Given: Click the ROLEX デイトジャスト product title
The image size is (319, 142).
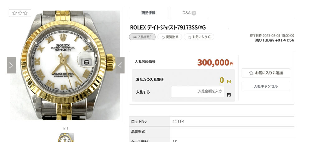Looking at the screenshot, I should (168, 27).
